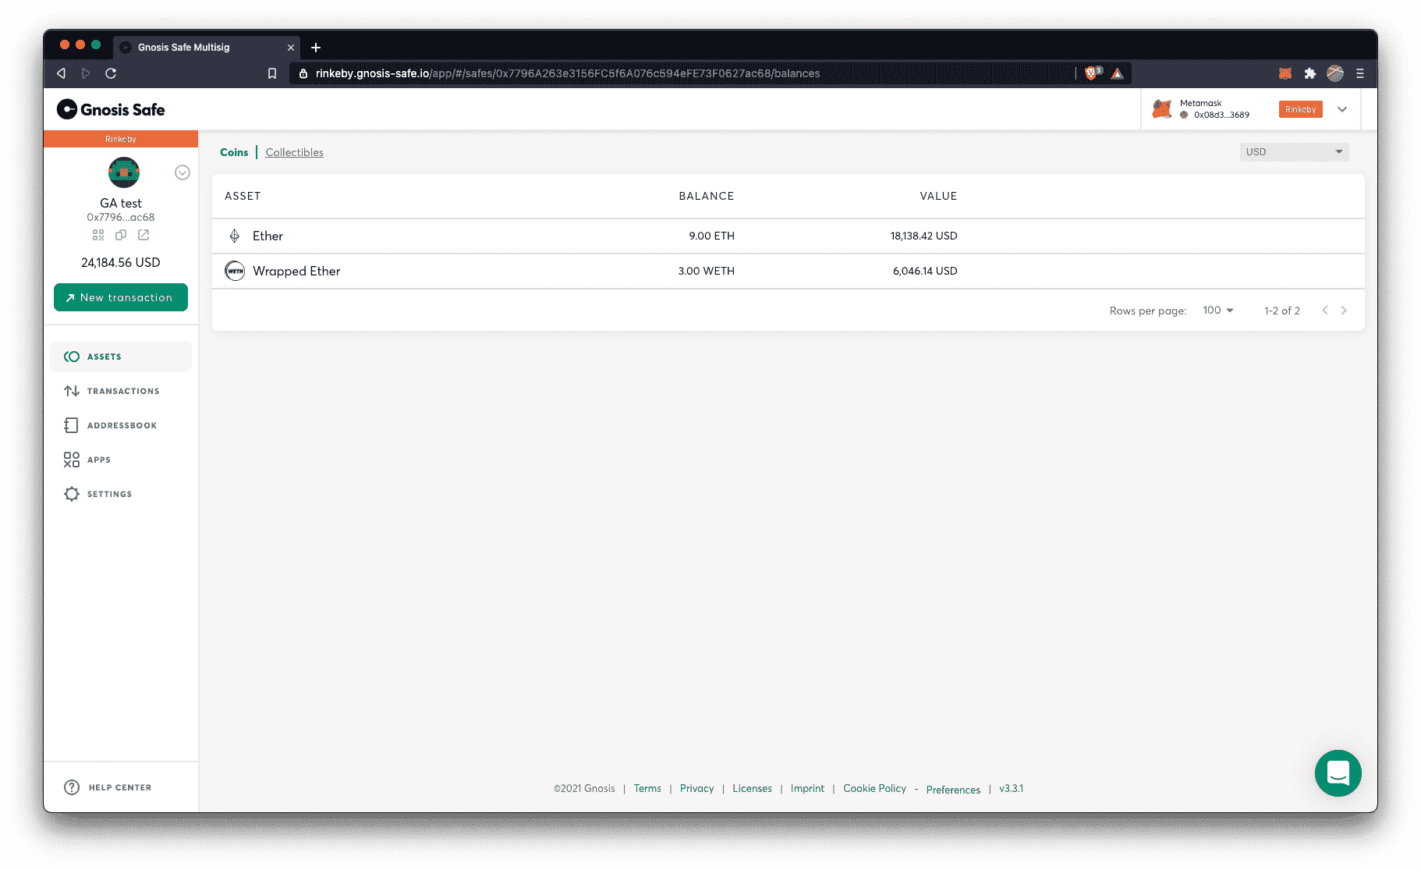
Task: Open the extensions puzzle menu
Action: tap(1310, 73)
